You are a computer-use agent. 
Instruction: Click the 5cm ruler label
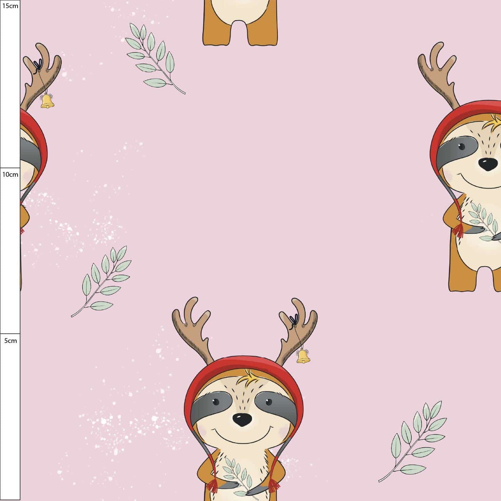click(x=10, y=341)
